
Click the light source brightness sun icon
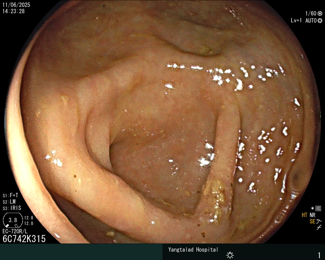click(x=230, y=255)
